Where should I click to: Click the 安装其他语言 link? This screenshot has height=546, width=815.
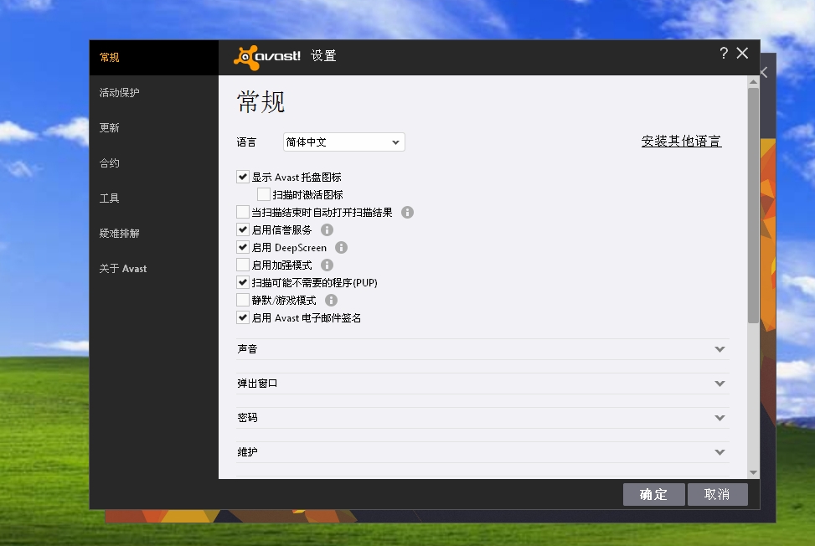tap(681, 142)
